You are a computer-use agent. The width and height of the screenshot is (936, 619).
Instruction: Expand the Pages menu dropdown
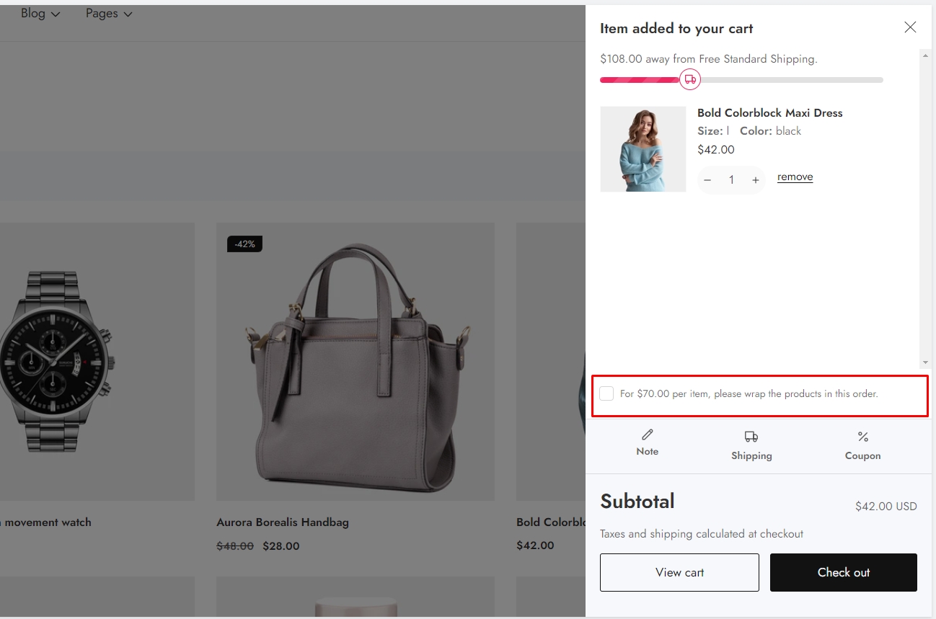pyautogui.click(x=109, y=14)
